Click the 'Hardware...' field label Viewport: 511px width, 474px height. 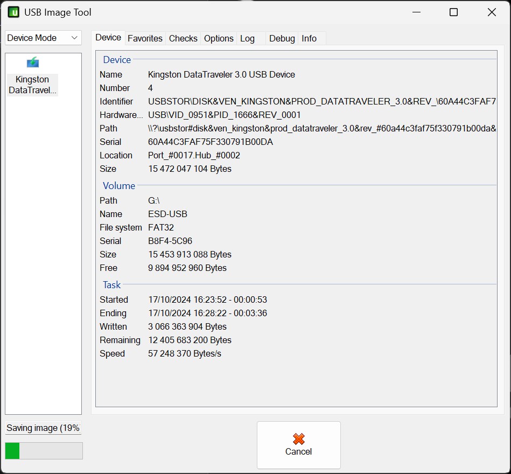pos(121,115)
